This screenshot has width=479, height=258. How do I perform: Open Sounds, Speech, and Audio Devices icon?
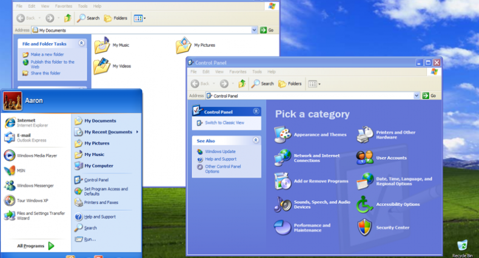coord(283,204)
